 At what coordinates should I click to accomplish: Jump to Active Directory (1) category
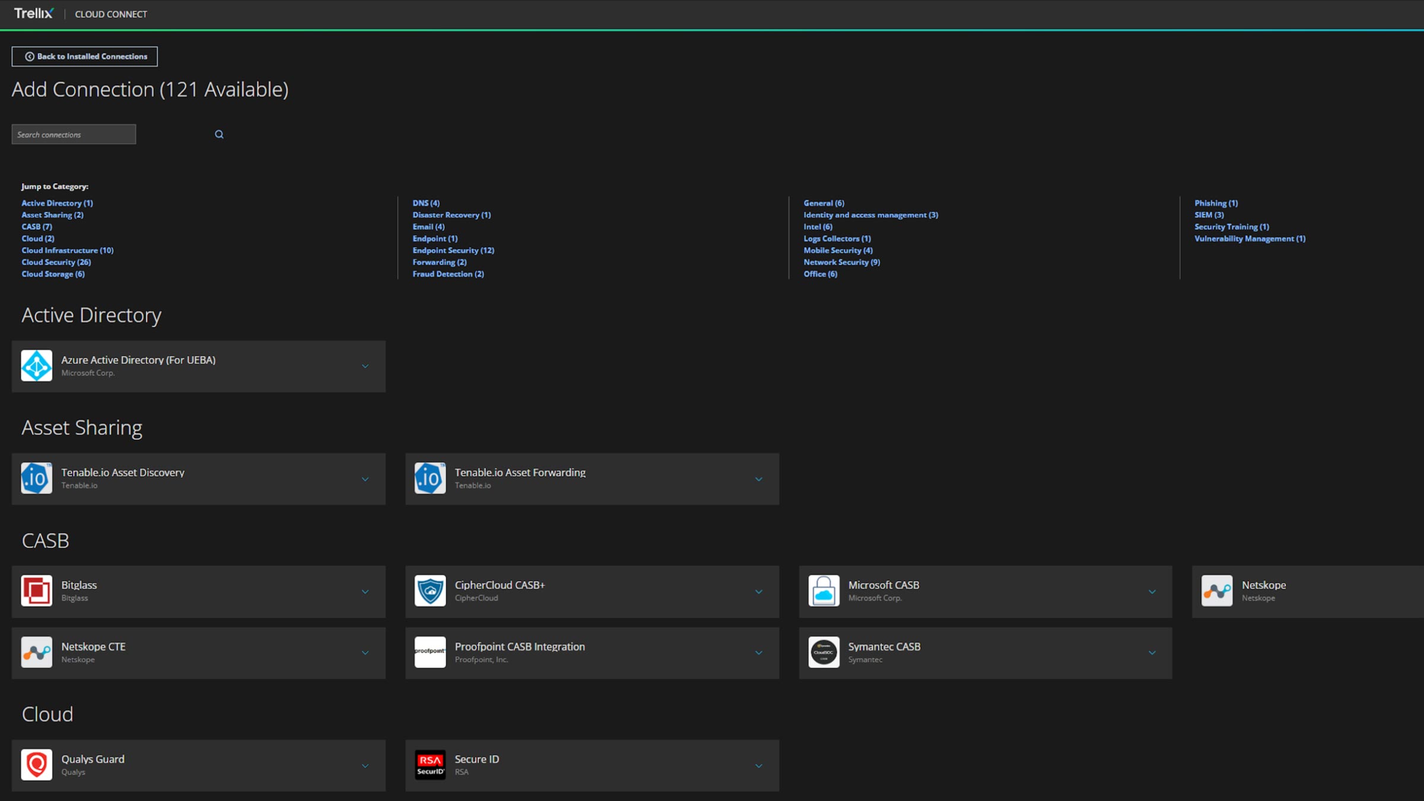click(x=58, y=203)
